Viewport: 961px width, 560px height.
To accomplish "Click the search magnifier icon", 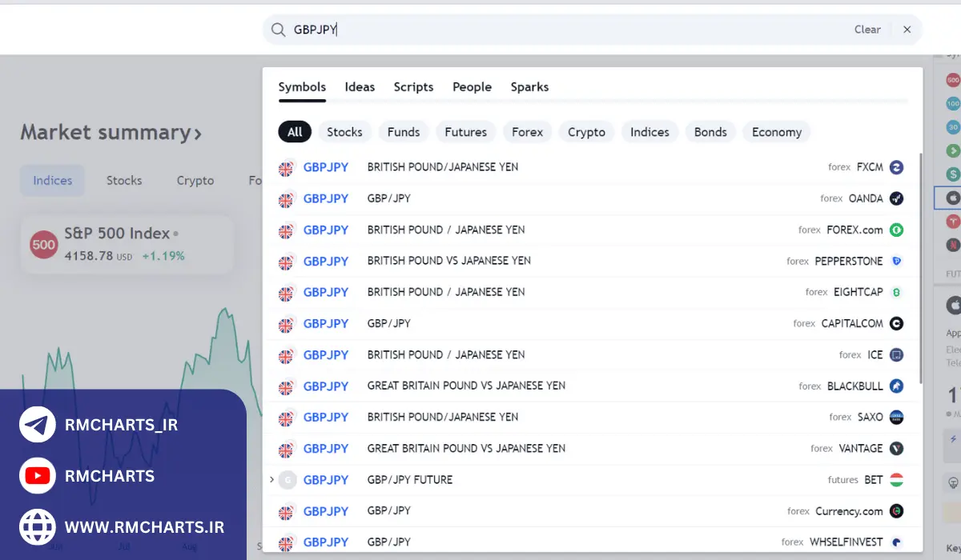I will pos(277,29).
